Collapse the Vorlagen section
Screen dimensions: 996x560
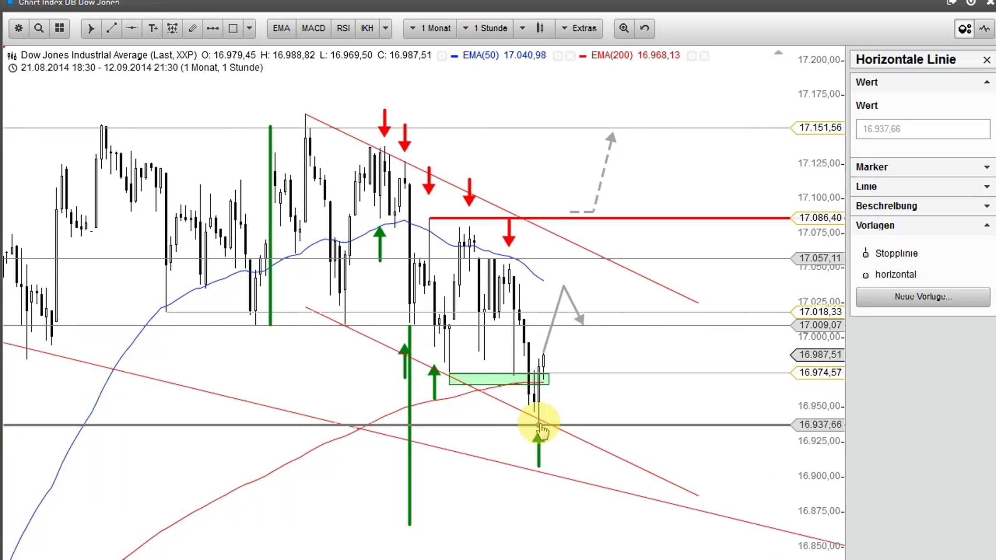pyautogui.click(x=987, y=225)
